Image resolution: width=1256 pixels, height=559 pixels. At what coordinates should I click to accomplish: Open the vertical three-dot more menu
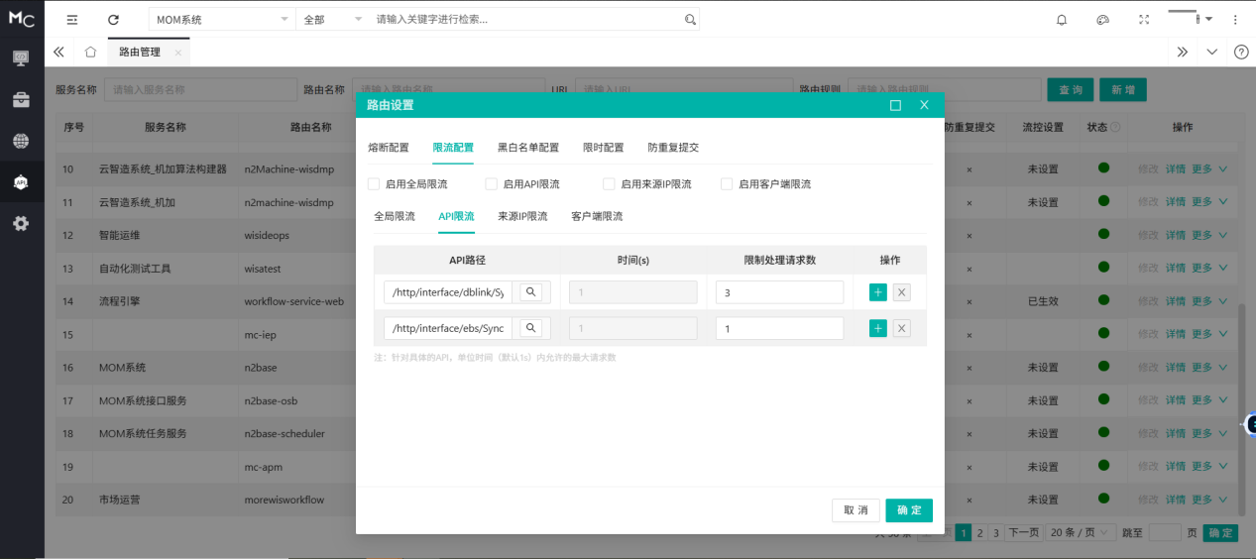tap(1235, 20)
